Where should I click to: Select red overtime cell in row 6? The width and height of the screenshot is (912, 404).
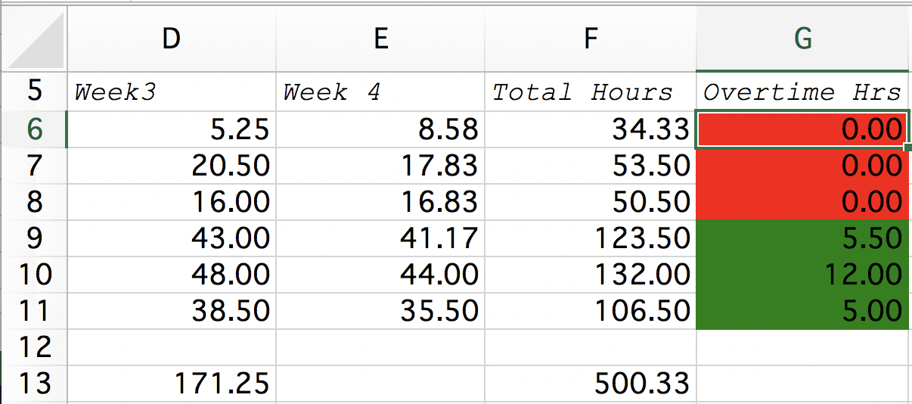tap(802, 129)
